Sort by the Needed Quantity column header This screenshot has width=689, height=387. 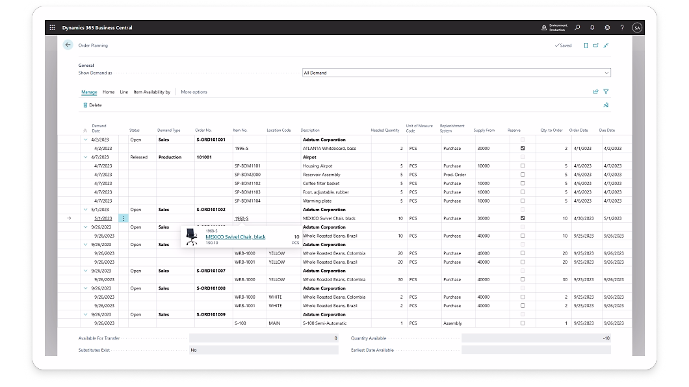click(x=385, y=131)
